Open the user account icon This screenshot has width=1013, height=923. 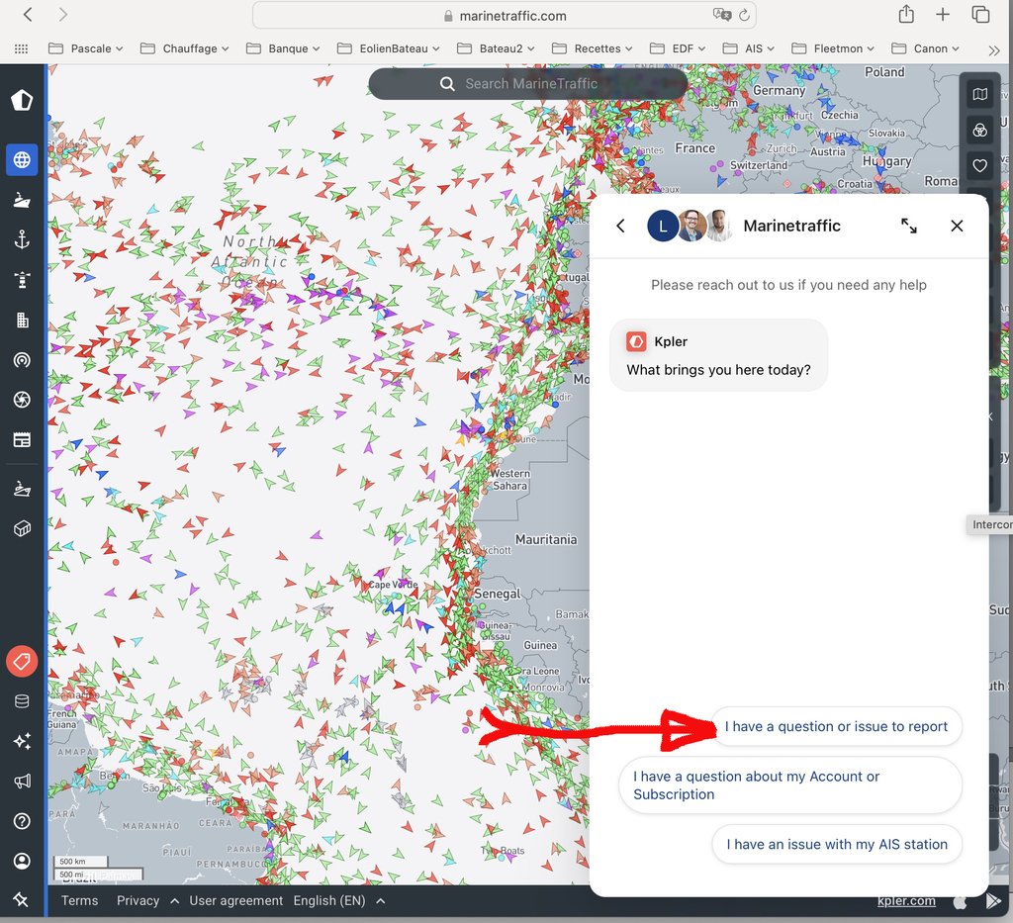point(22,861)
